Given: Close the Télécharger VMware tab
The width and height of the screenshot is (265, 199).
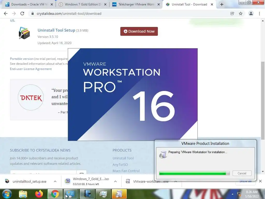Looking at the screenshot, I should 159,5.
